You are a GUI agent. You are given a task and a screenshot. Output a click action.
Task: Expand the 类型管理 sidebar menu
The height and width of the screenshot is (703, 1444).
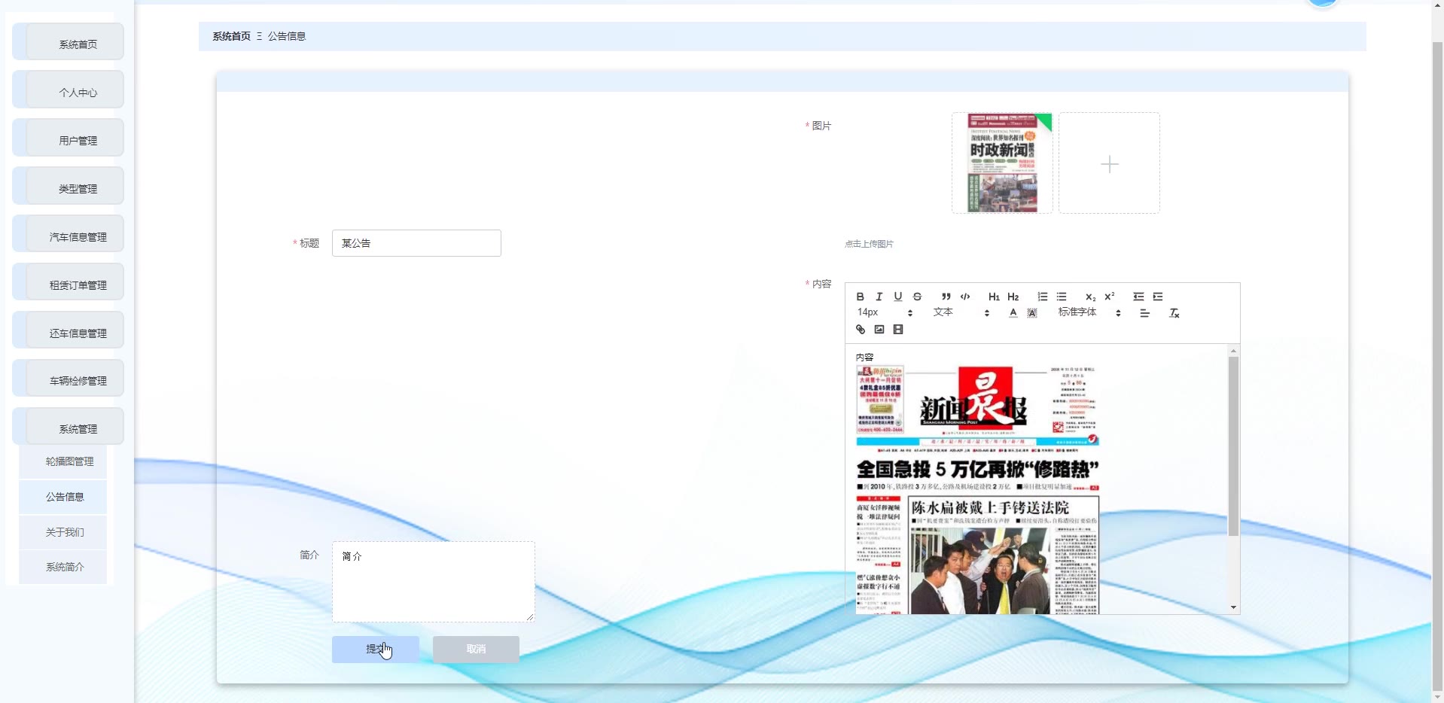click(69, 187)
